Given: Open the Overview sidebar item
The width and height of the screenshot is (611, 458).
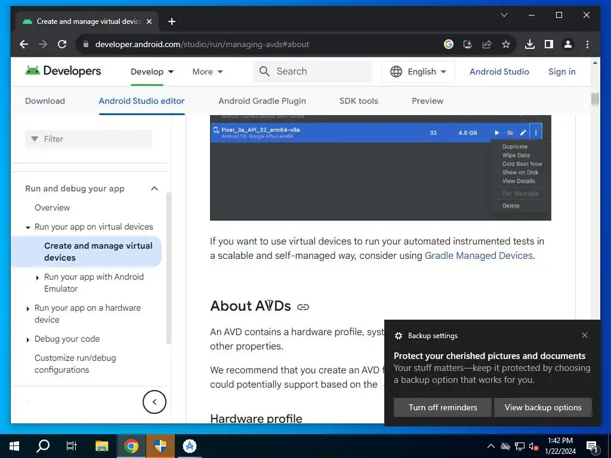Looking at the screenshot, I should 53,208.
